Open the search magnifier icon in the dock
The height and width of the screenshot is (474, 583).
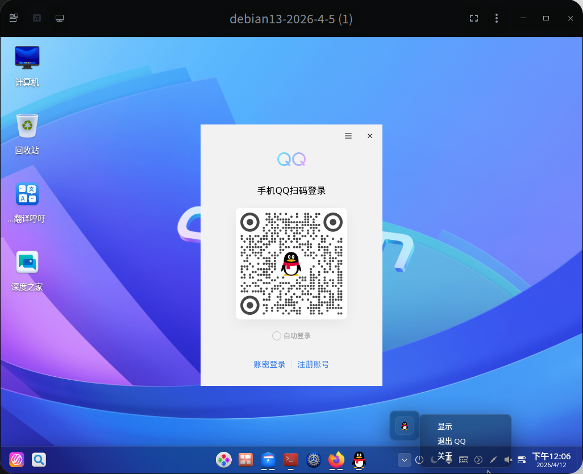click(39, 460)
